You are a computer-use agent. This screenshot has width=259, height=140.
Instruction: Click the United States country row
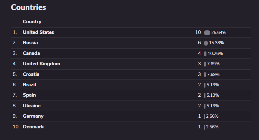[x=38, y=32]
